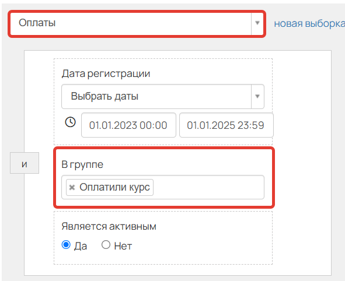Click the Выбрать даты combo box text
345x281 pixels.
tap(104, 96)
